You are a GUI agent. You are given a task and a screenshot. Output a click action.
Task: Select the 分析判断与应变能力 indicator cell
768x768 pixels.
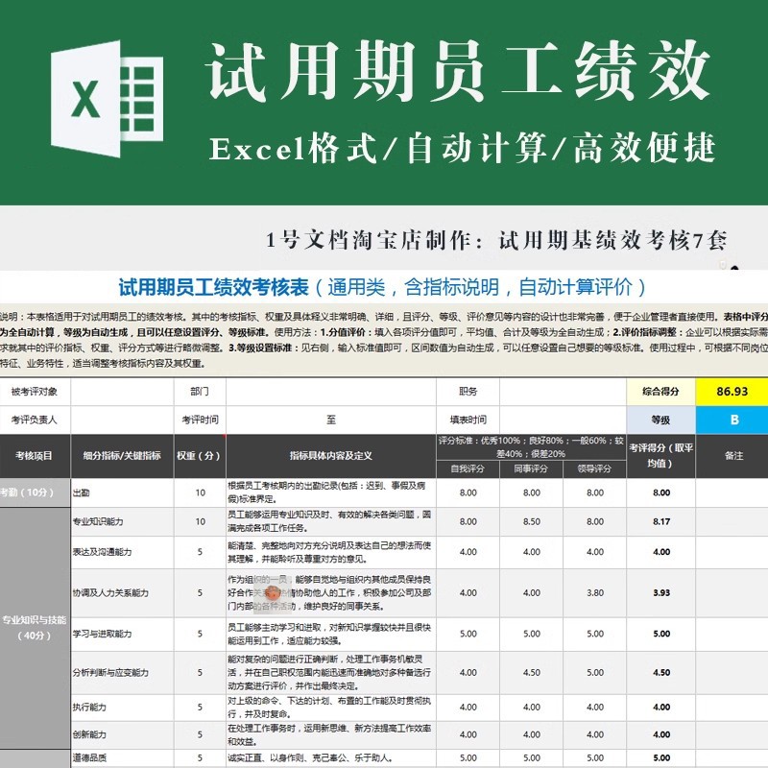click(x=123, y=673)
